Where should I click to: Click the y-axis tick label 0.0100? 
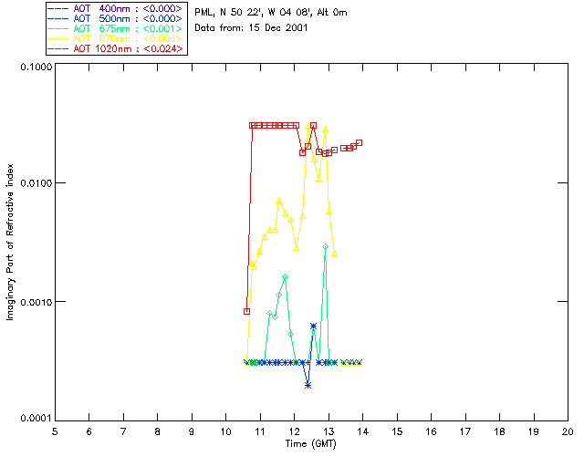36,183
